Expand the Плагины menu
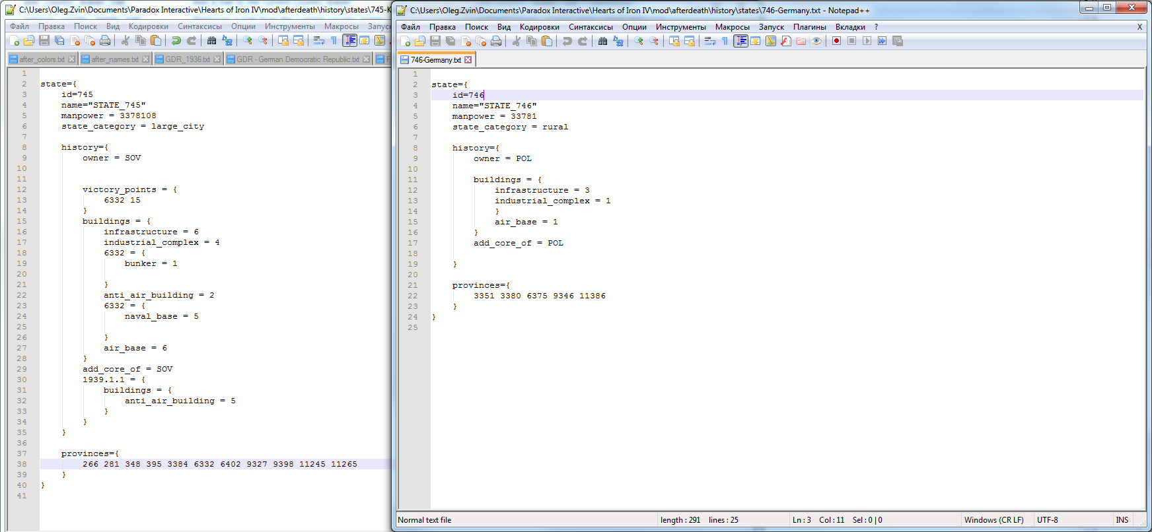This screenshot has height=532, width=1152. pyautogui.click(x=809, y=27)
